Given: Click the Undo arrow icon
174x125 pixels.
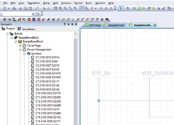Looking at the screenshot, I should click(x=44, y=8).
